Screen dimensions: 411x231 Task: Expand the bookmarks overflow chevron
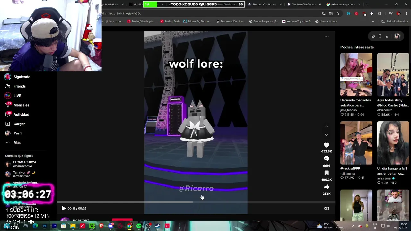pyautogui.click(x=373, y=21)
